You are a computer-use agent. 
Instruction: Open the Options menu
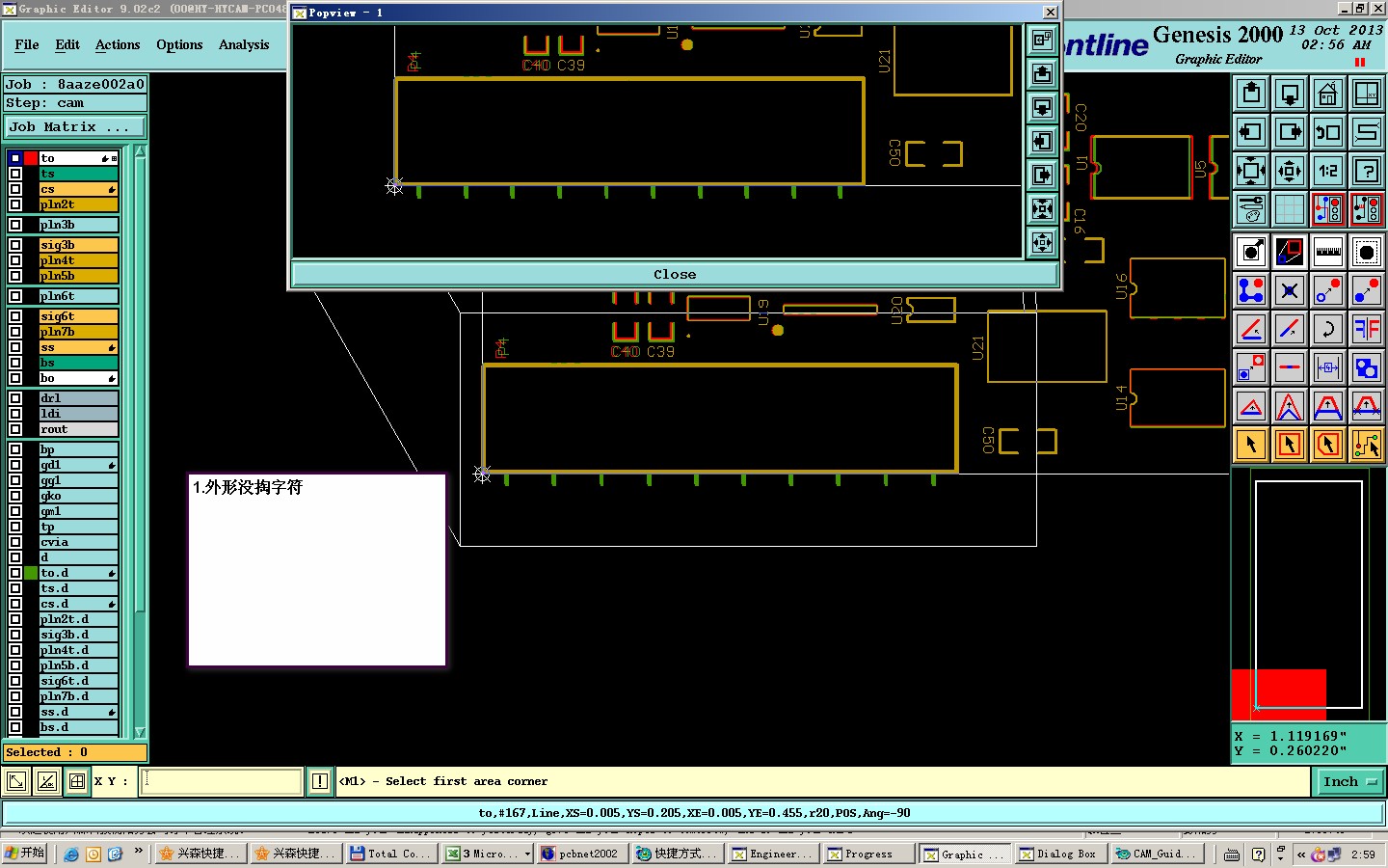tap(179, 44)
